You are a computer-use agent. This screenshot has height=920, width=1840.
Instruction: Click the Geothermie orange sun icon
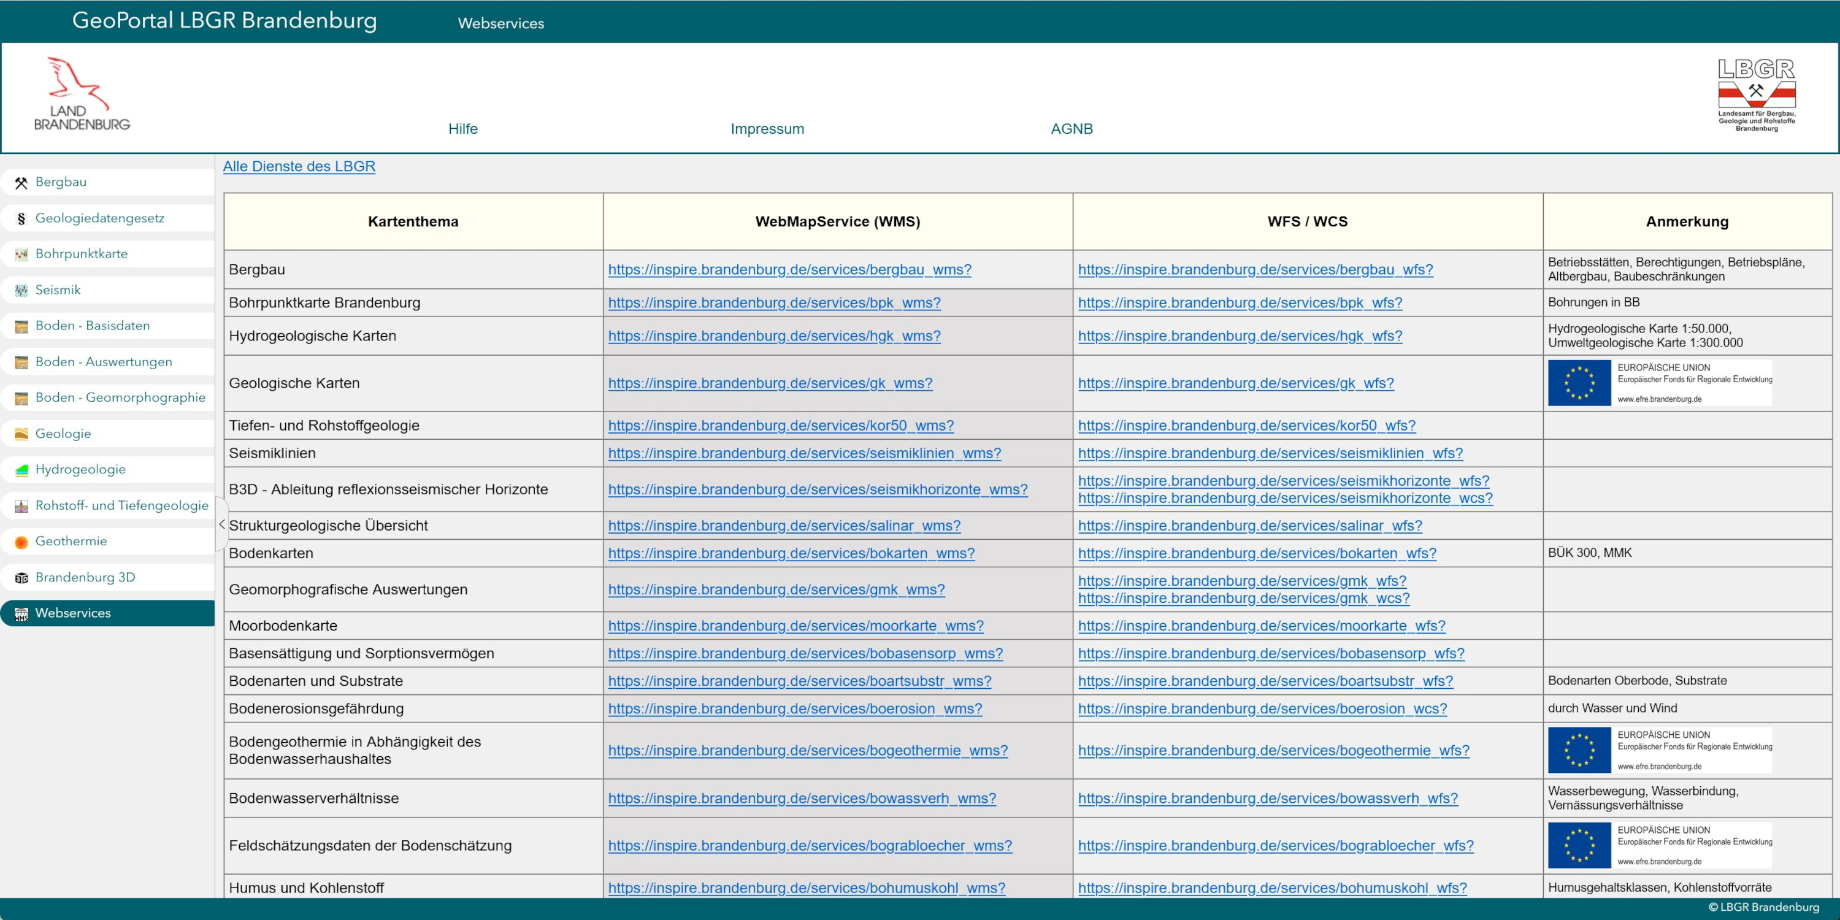pyautogui.click(x=21, y=542)
